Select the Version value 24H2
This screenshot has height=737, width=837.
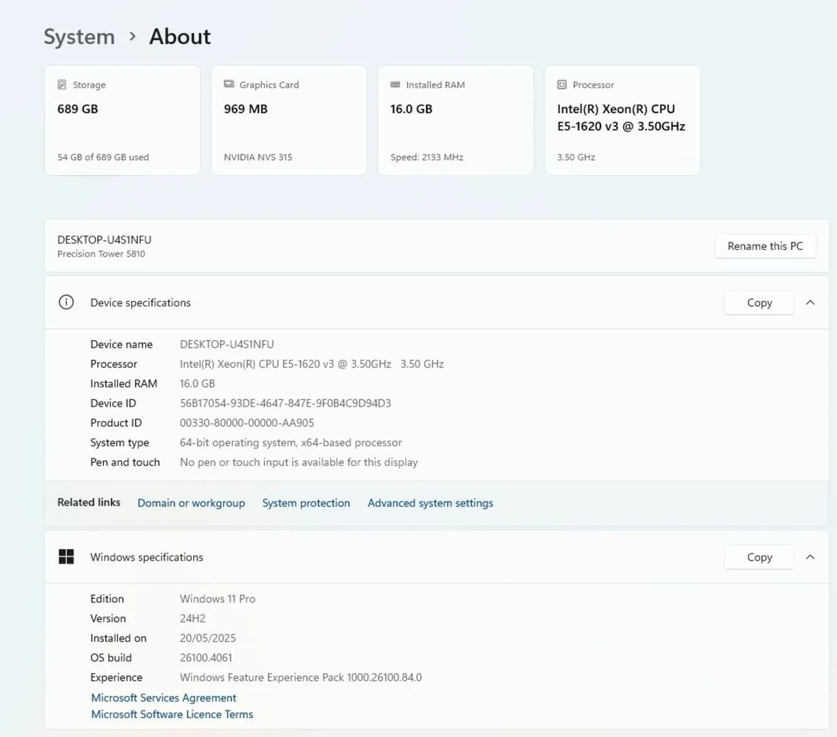click(193, 618)
